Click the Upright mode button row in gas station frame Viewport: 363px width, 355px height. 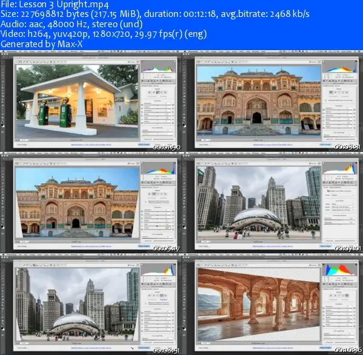click(x=157, y=93)
